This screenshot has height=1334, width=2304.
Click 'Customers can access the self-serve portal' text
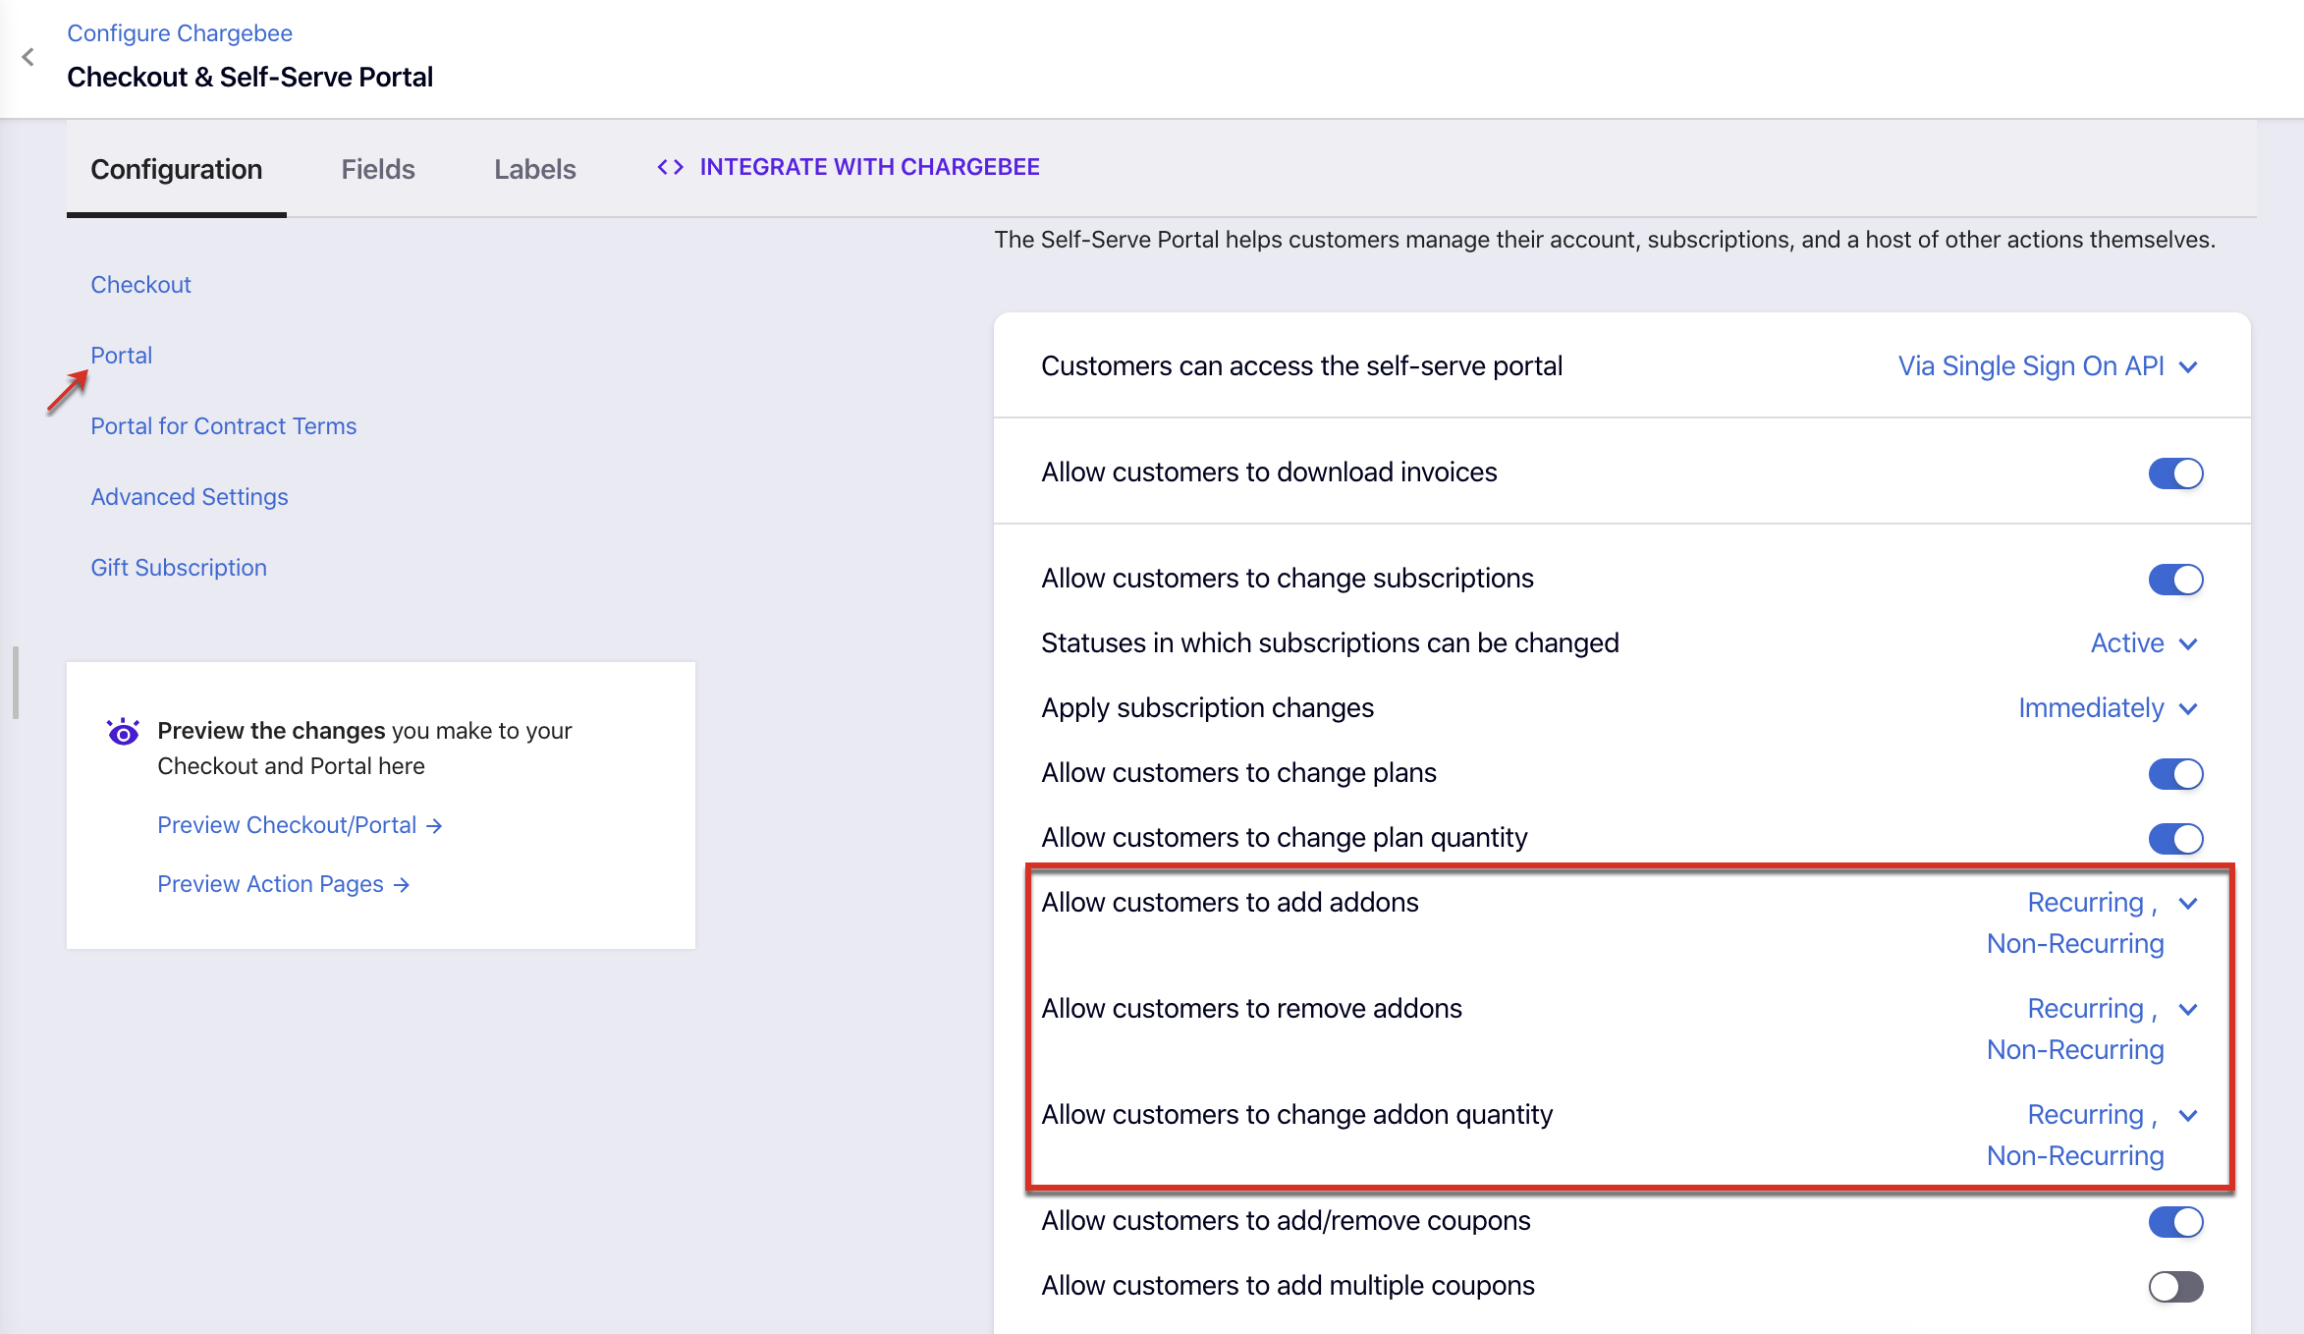tap(1301, 366)
